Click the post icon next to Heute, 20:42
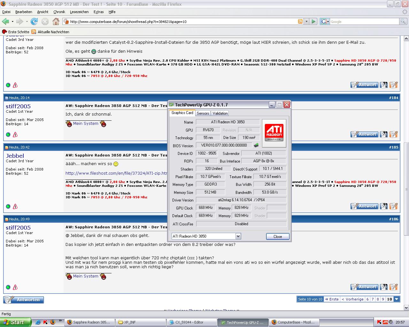Screen dimensions: 409x327 click(6, 148)
